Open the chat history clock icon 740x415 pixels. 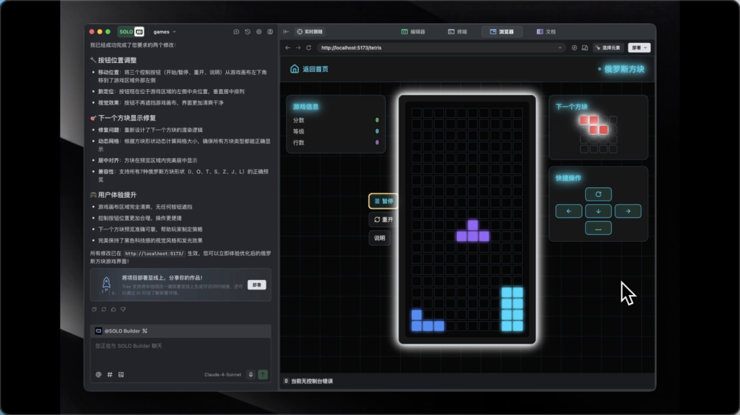pyautogui.click(x=247, y=32)
